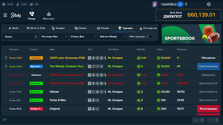
Task: Click the Выполняется text in Hitman row
Action: coord(208,92)
